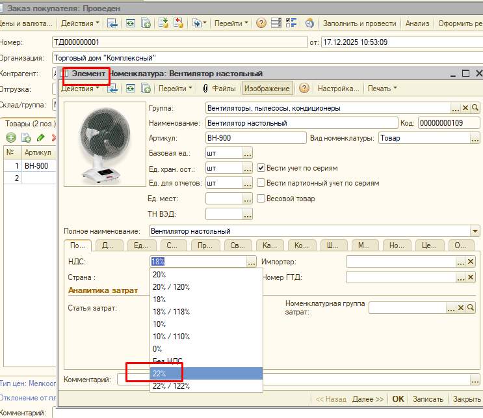Click into the Артикул field containing ВН-900
483x418 pixels.
[255, 138]
